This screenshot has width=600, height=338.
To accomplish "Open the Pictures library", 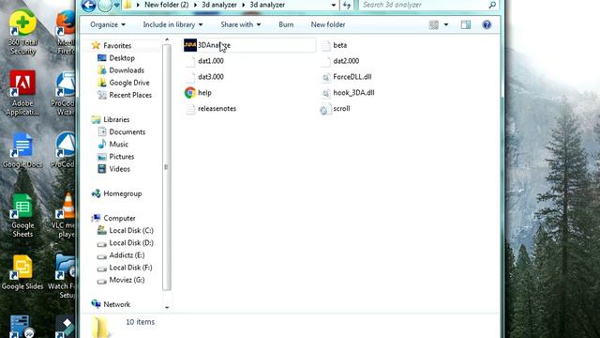I will (x=121, y=157).
